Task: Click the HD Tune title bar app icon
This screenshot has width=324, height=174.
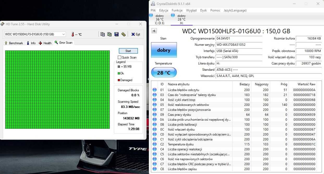Action: (x=2, y=24)
